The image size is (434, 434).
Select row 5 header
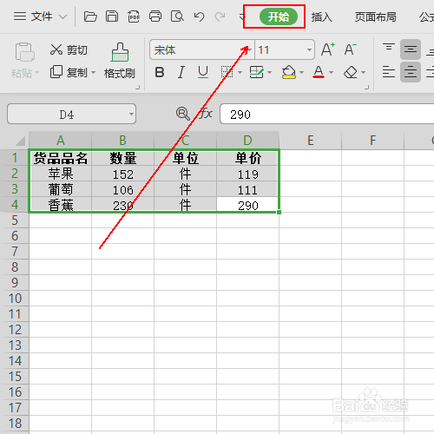[15, 220]
